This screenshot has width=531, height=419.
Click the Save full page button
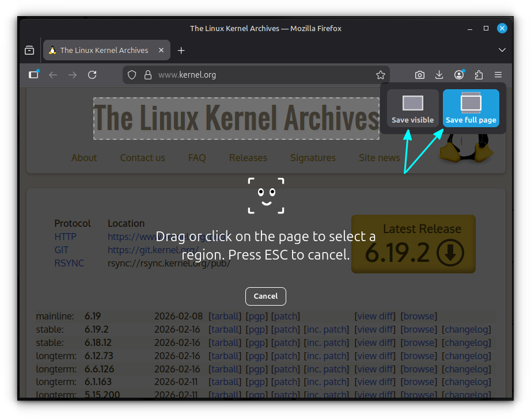pyautogui.click(x=471, y=108)
